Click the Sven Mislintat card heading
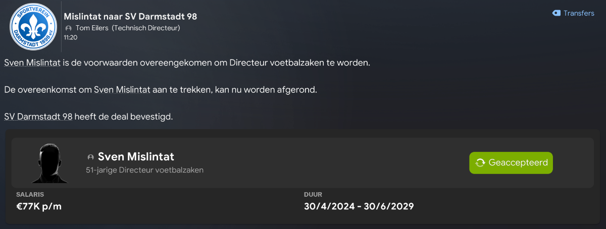The height and width of the screenshot is (229, 606). [136, 157]
